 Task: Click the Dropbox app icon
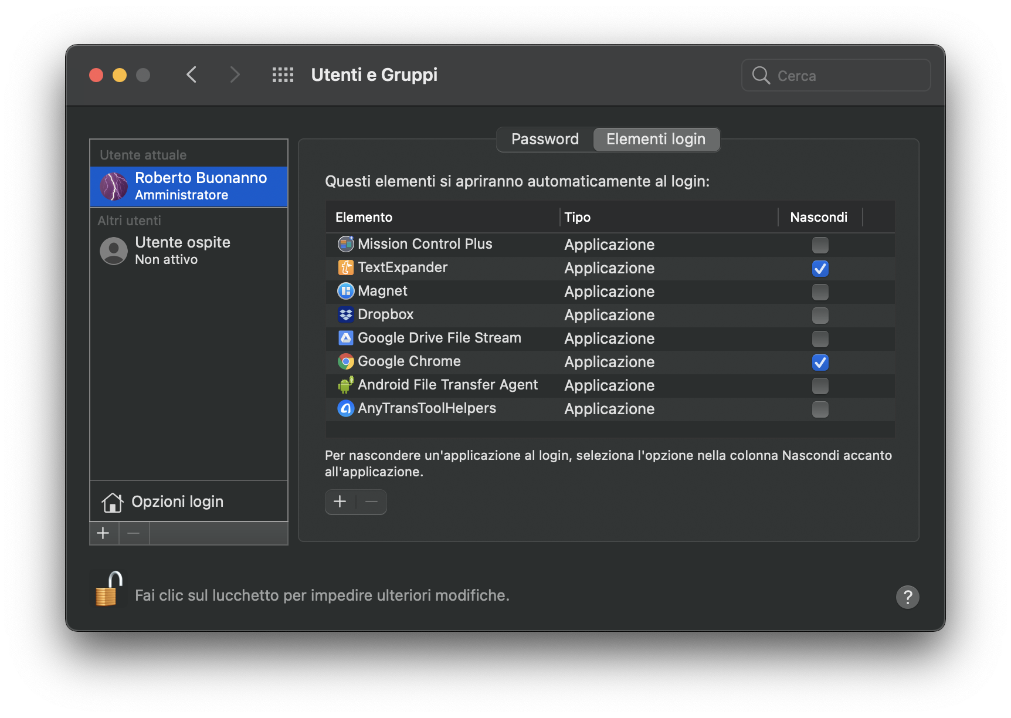(x=346, y=314)
